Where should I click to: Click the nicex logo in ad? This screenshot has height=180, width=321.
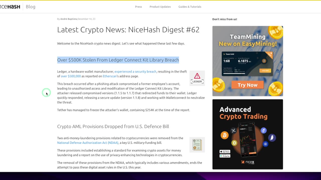click(248, 162)
